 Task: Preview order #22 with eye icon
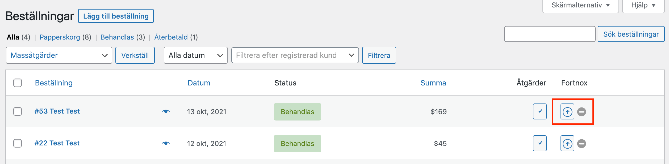click(166, 143)
